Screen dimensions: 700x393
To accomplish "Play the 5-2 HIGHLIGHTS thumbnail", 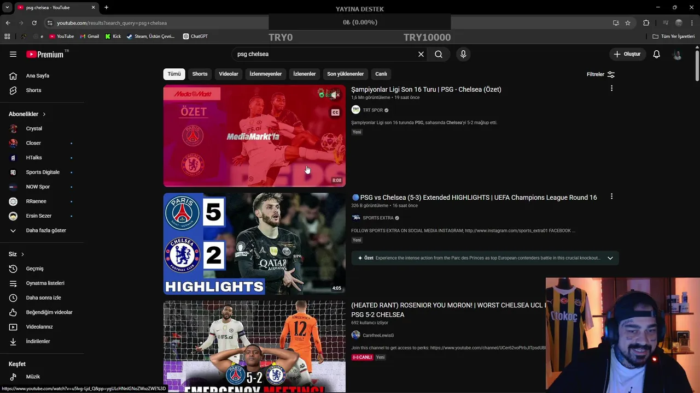I will (254, 243).
